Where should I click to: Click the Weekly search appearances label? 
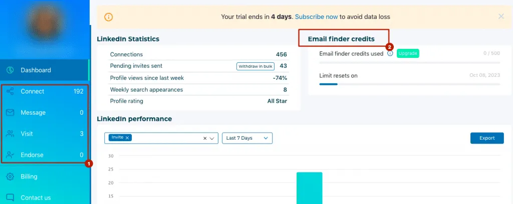[147, 90]
